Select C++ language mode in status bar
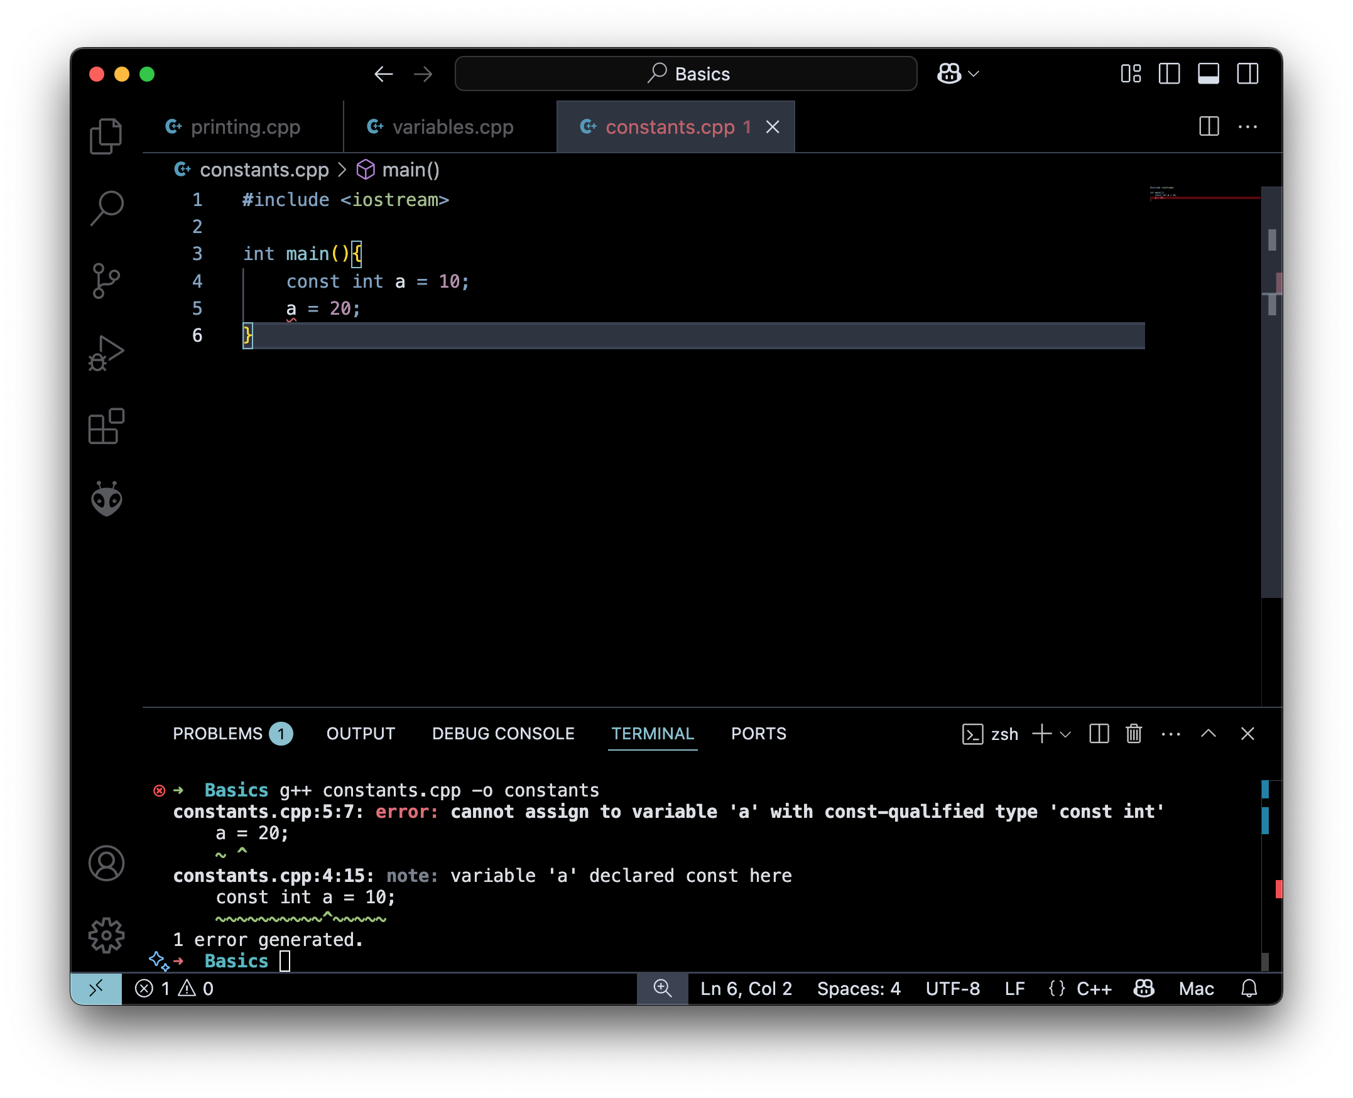The height and width of the screenshot is (1098, 1353). pos(1095,989)
